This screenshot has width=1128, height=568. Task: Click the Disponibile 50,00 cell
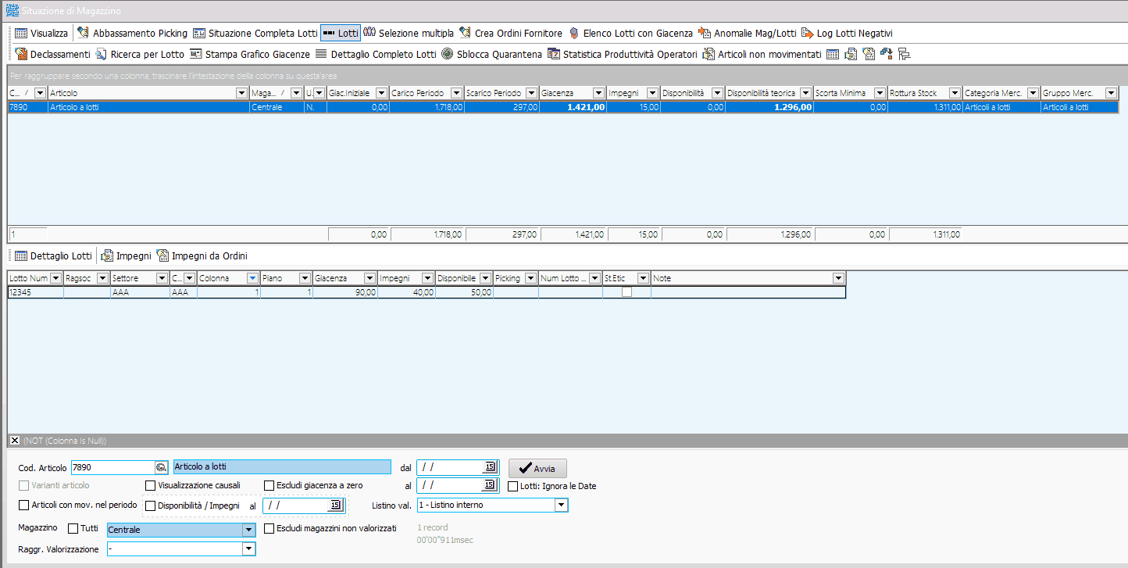(x=464, y=292)
